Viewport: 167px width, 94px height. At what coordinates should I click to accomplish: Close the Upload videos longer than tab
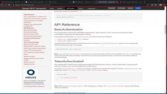pos(46,2)
